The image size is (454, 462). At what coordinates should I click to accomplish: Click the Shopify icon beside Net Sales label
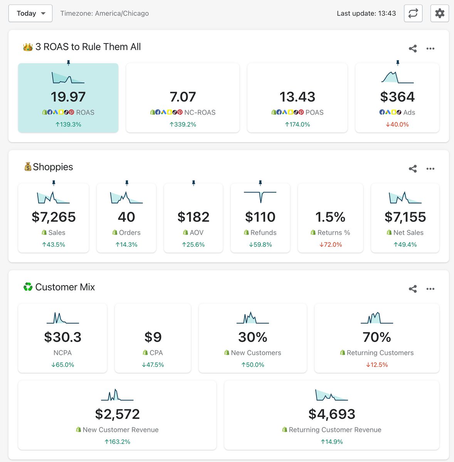tap(389, 232)
